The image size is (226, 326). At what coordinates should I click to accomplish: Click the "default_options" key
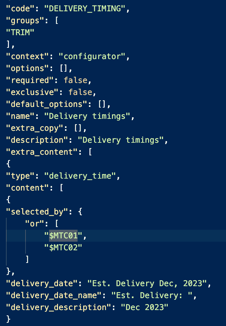(46, 104)
